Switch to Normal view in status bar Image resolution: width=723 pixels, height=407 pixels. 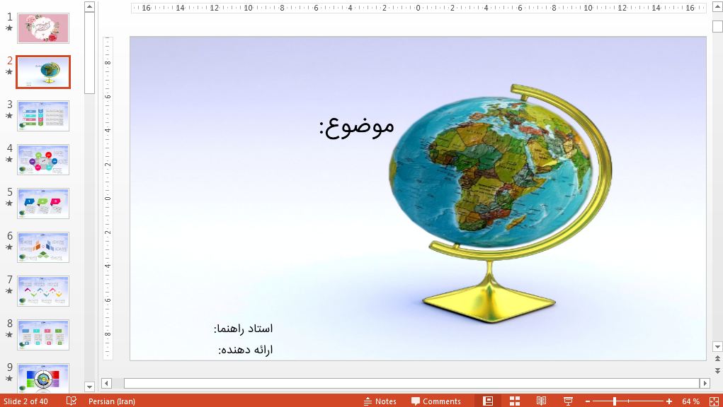(x=488, y=401)
